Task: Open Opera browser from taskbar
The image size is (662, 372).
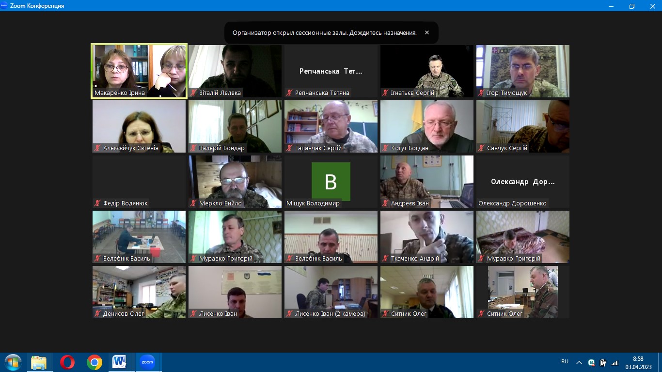Action: tap(67, 362)
